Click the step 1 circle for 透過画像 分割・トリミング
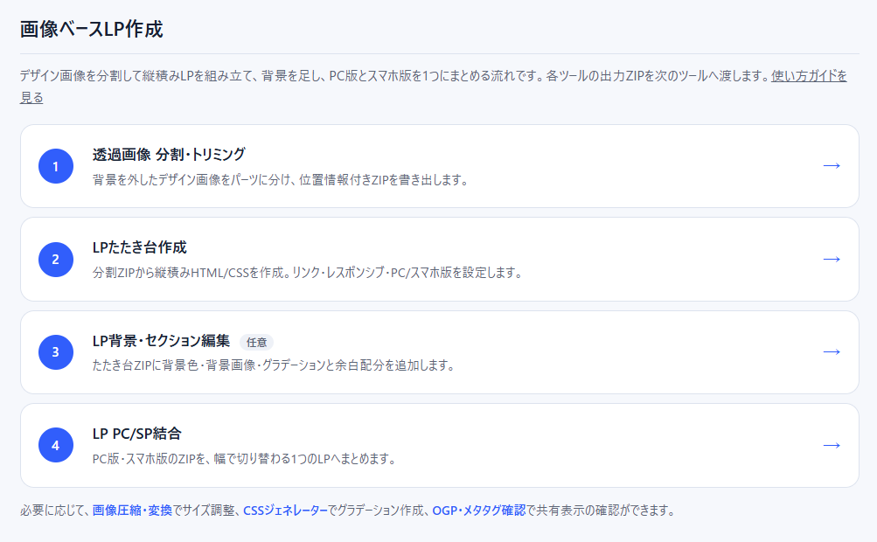 [x=56, y=166]
